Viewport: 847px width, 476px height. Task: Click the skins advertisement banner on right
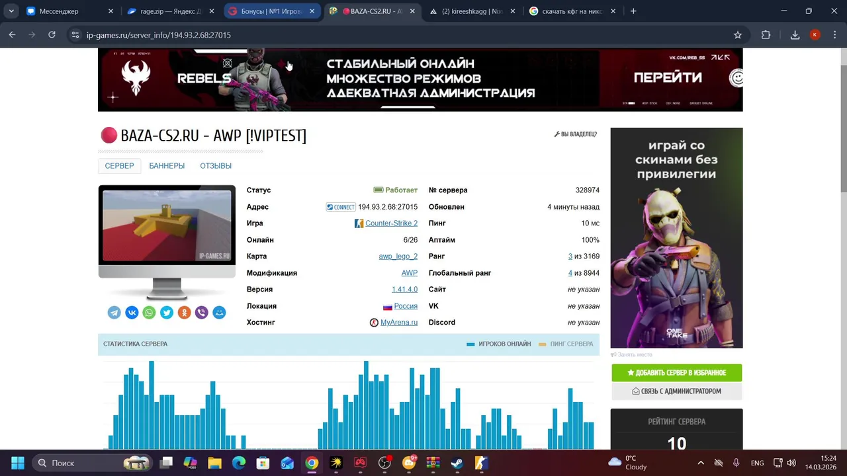[x=676, y=238]
